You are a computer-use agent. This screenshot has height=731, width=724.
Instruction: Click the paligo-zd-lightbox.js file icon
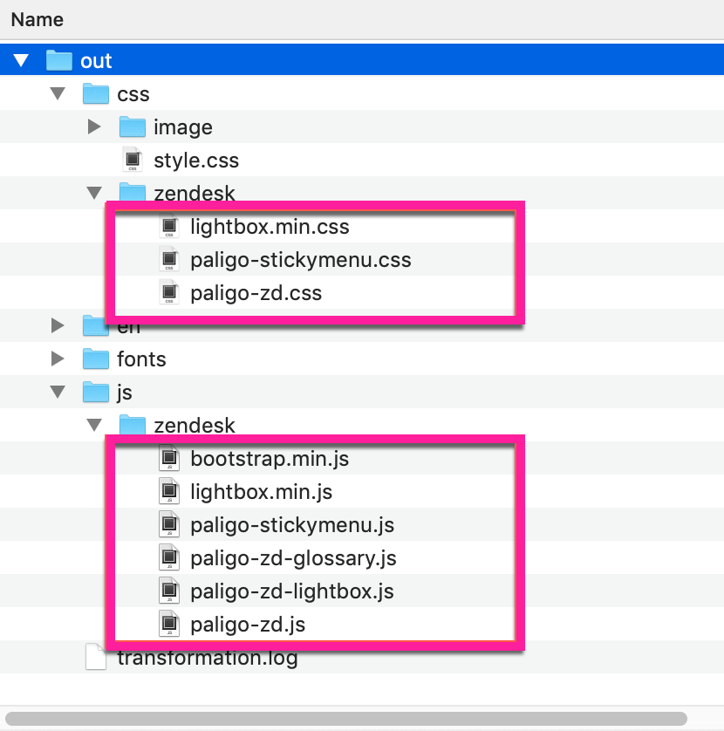(x=169, y=591)
